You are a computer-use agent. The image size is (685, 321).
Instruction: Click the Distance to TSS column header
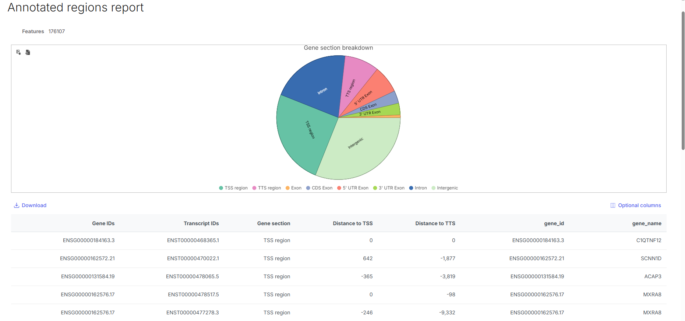tap(353, 223)
